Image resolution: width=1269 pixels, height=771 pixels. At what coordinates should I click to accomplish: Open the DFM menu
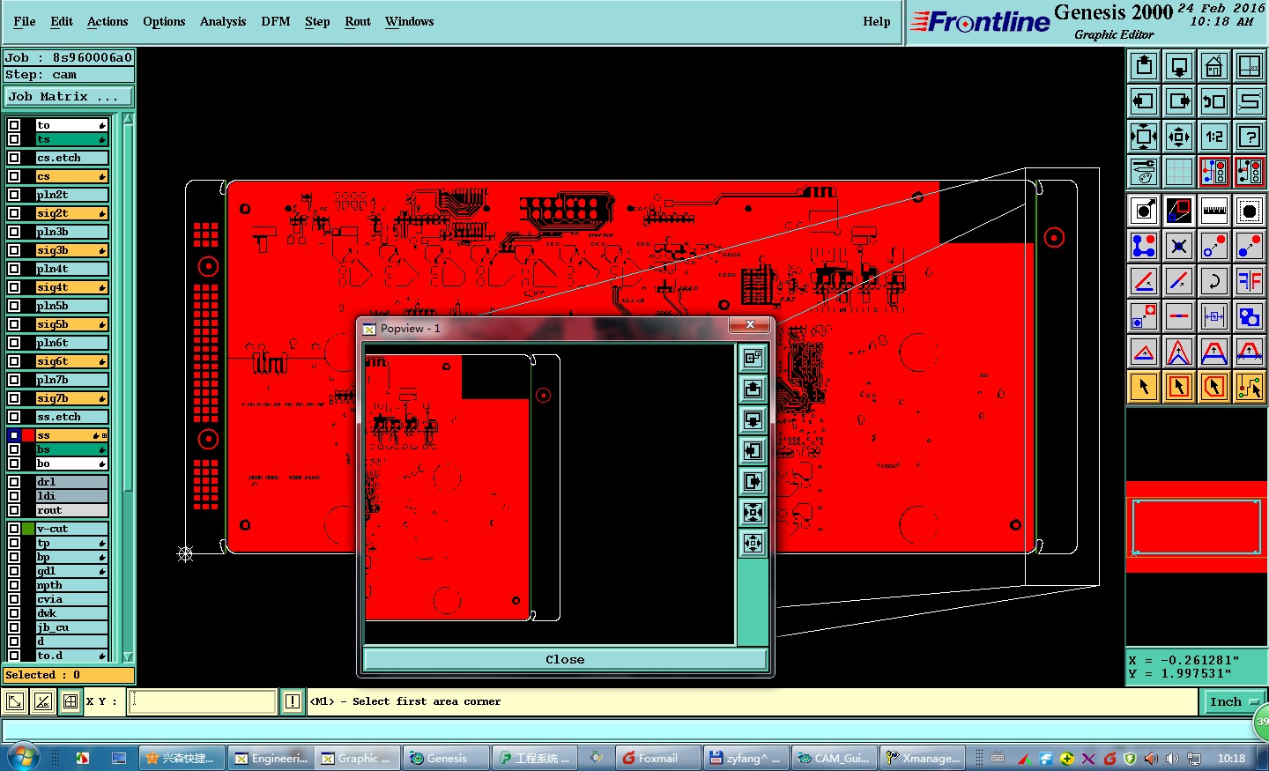276,21
